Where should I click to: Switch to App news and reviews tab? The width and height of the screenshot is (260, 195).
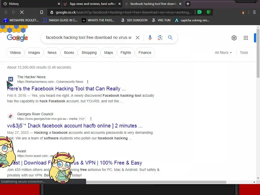[x=92, y=4]
